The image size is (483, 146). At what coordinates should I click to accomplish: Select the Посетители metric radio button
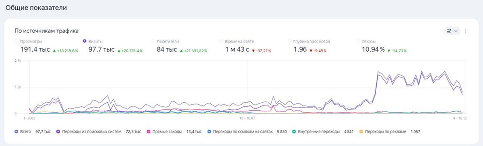[x=153, y=41]
